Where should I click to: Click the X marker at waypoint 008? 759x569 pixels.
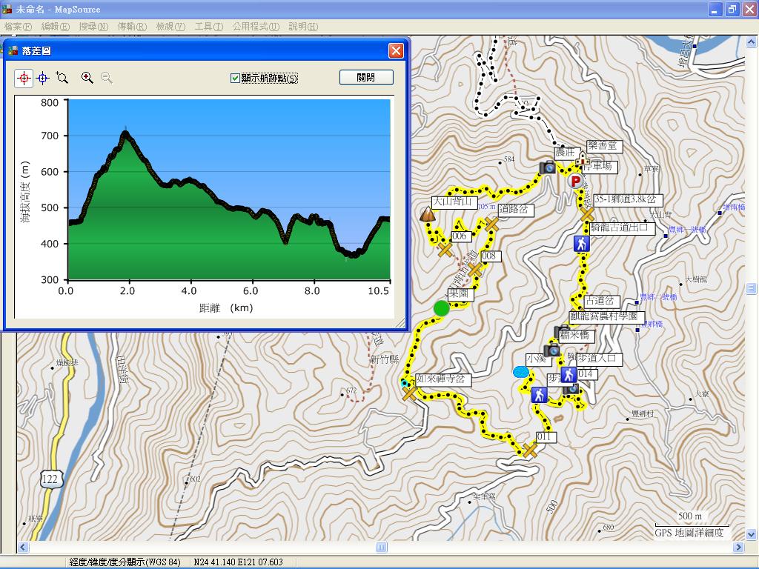(x=475, y=270)
